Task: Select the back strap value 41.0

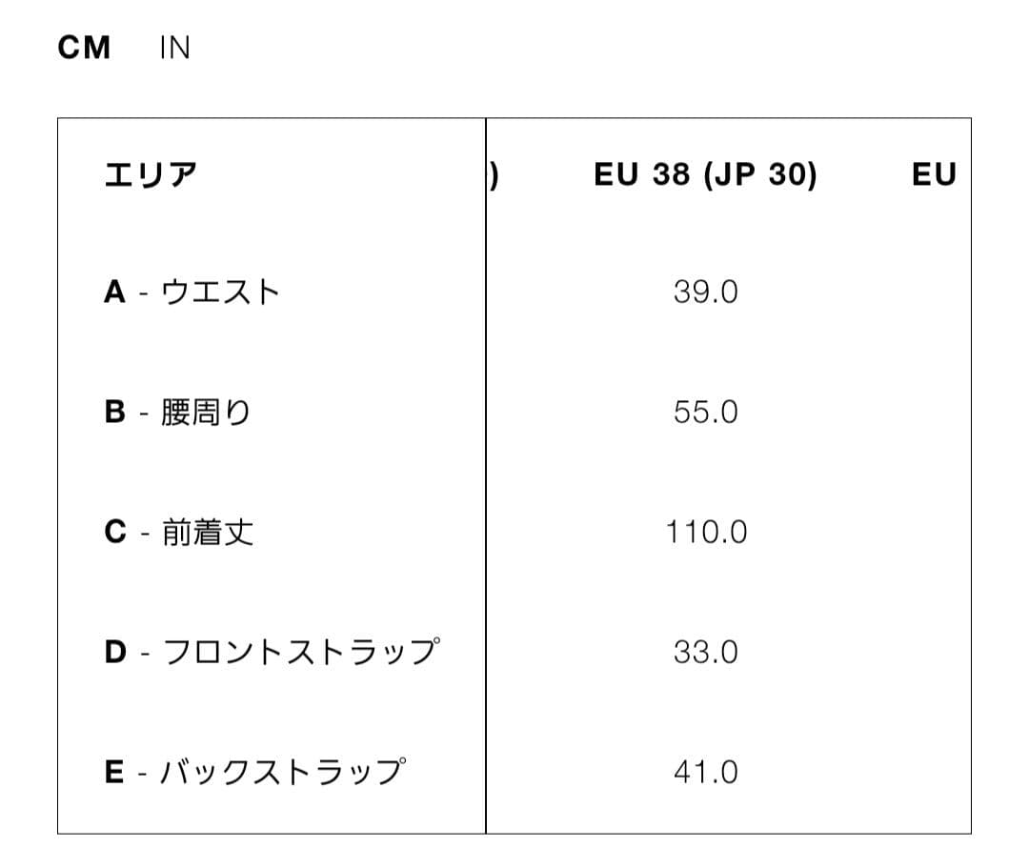Action: point(705,772)
